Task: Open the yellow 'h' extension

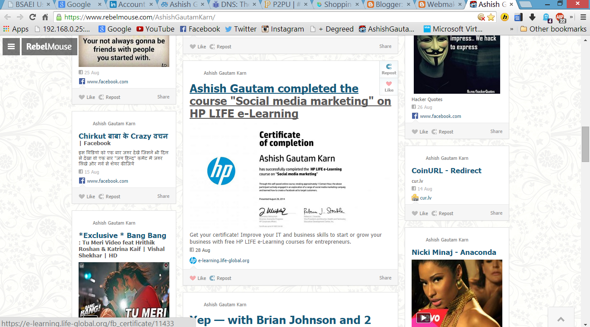Action: click(504, 17)
